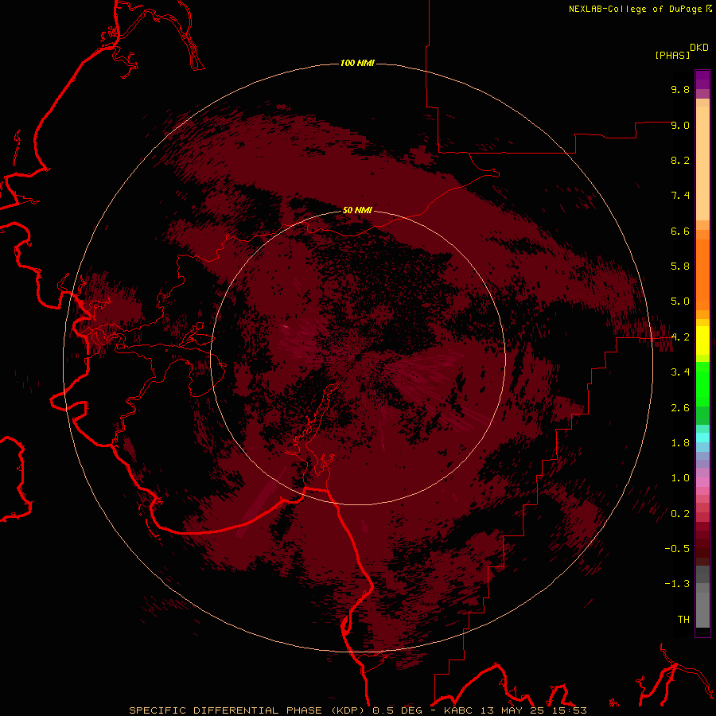Click the bright green swatch in color bar
This screenshot has width=716, height=716.
click(x=702, y=386)
